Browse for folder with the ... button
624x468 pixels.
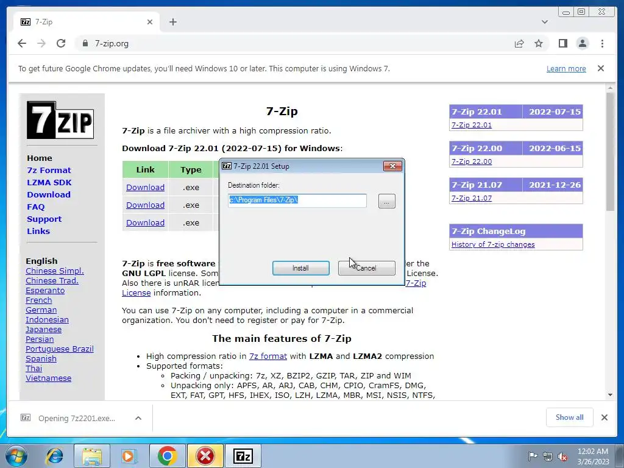point(386,201)
